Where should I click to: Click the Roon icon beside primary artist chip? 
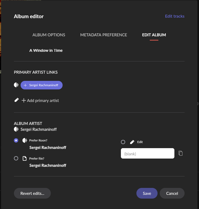[x=16, y=85]
